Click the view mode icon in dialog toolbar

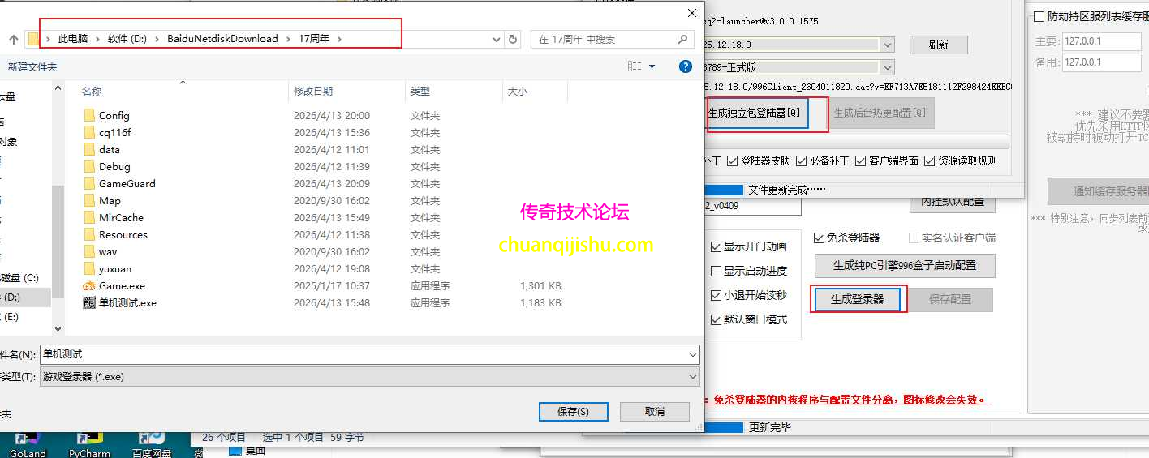[635, 66]
